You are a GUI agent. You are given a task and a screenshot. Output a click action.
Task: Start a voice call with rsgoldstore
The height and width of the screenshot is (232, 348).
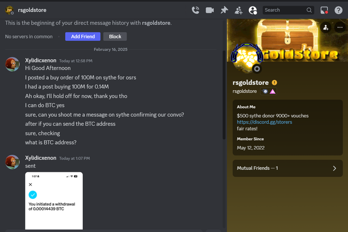[x=195, y=10]
